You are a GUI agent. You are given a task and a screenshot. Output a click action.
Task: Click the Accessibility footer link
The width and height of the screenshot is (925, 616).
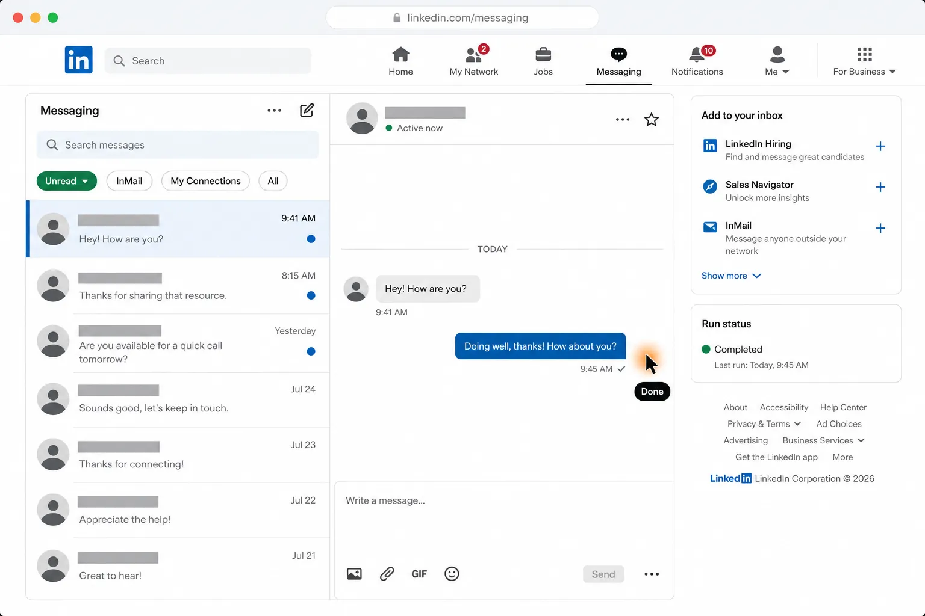pyautogui.click(x=783, y=407)
